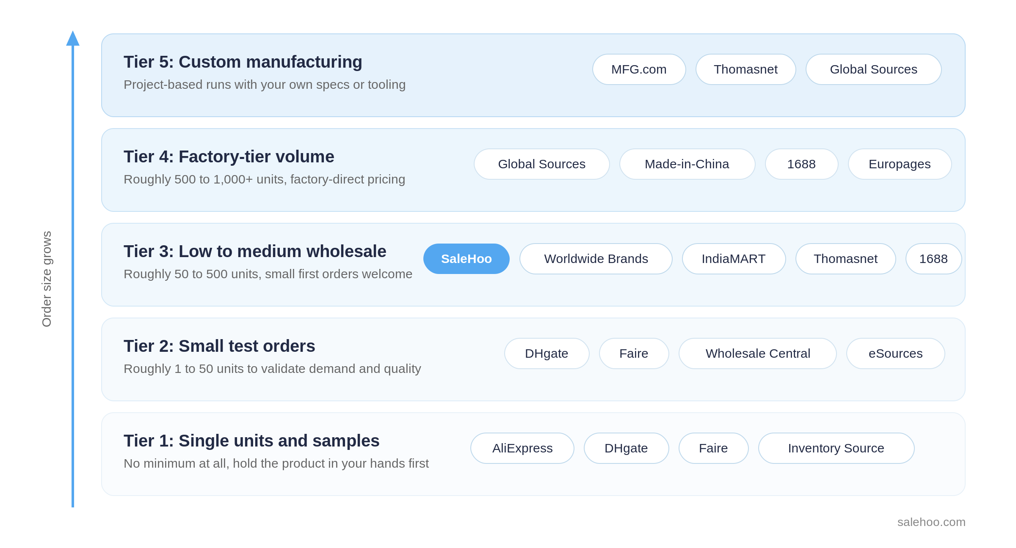Click 'Roughly 500 to 1,000+ units' description
1016x548 pixels.
coord(265,180)
